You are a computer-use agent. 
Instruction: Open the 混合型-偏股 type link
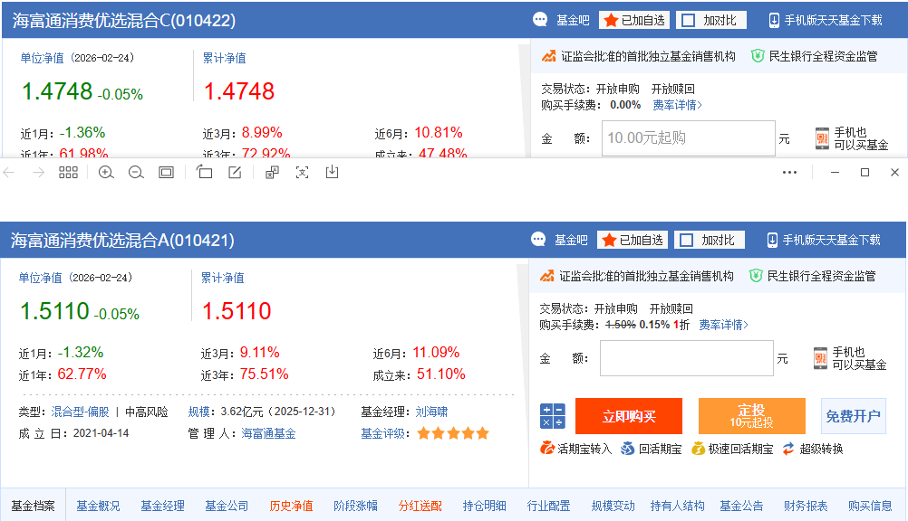click(x=80, y=412)
